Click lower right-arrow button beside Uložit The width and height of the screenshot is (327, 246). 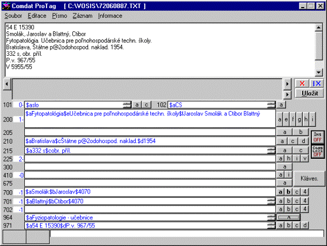click(288, 93)
